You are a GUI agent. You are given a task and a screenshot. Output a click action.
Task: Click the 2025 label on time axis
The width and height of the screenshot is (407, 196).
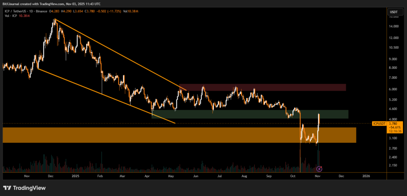click(x=75, y=175)
